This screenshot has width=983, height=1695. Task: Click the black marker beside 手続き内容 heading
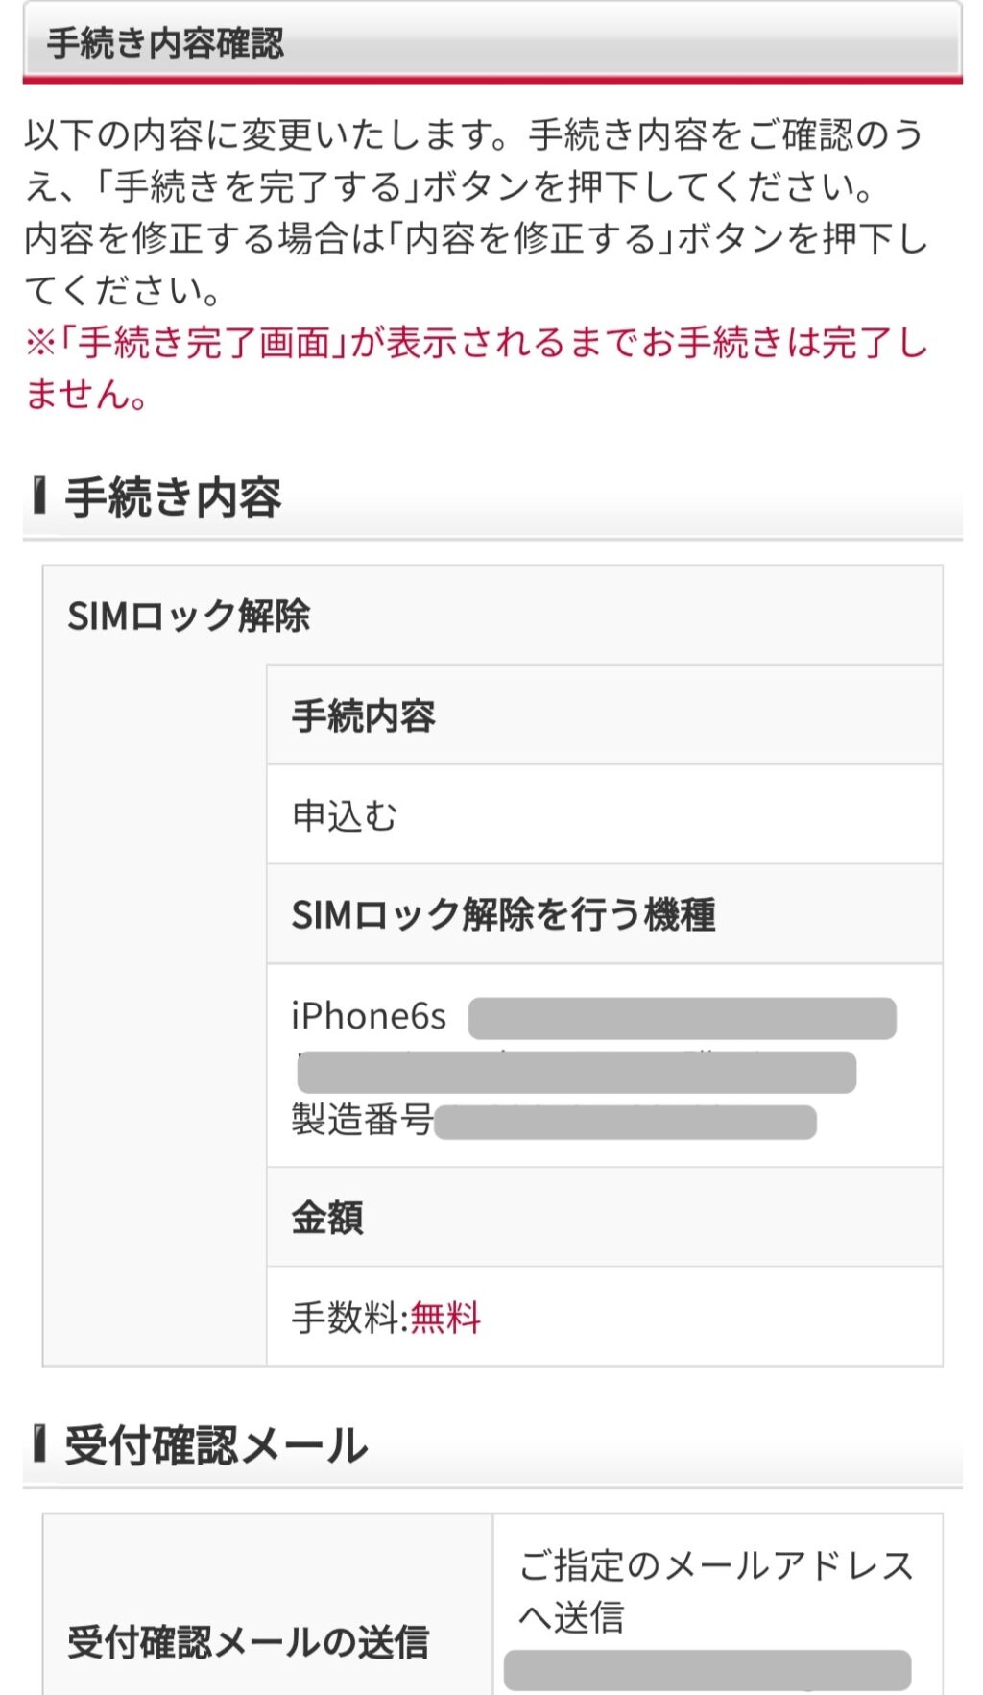point(39,496)
